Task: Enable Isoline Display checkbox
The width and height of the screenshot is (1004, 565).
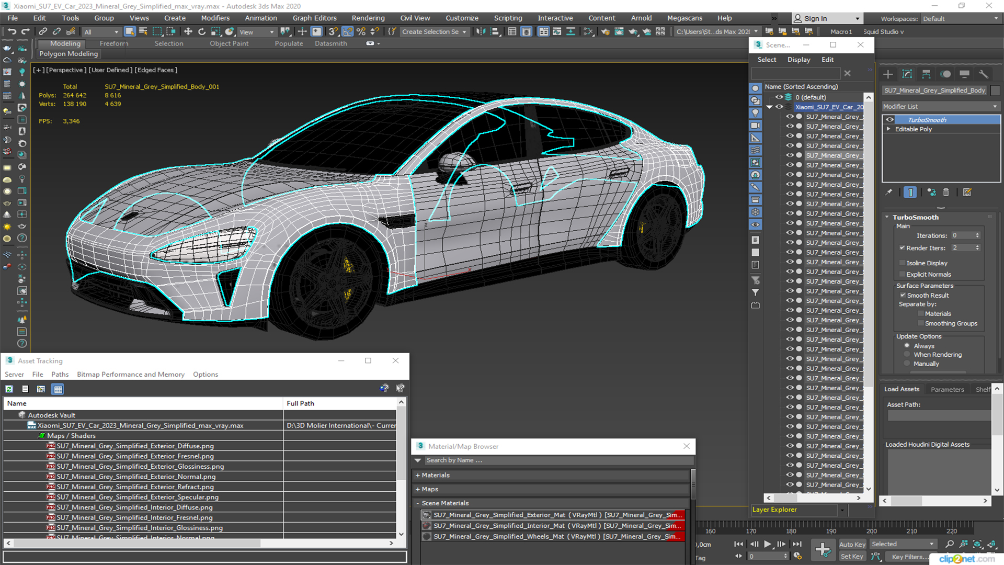Action: pos(902,263)
